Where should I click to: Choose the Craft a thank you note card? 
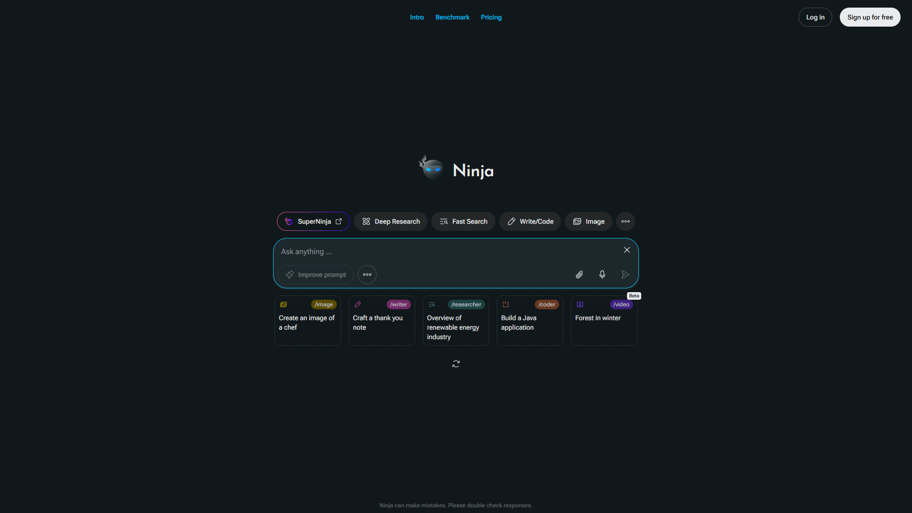(x=382, y=321)
